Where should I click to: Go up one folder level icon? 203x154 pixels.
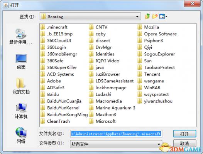(147, 17)
